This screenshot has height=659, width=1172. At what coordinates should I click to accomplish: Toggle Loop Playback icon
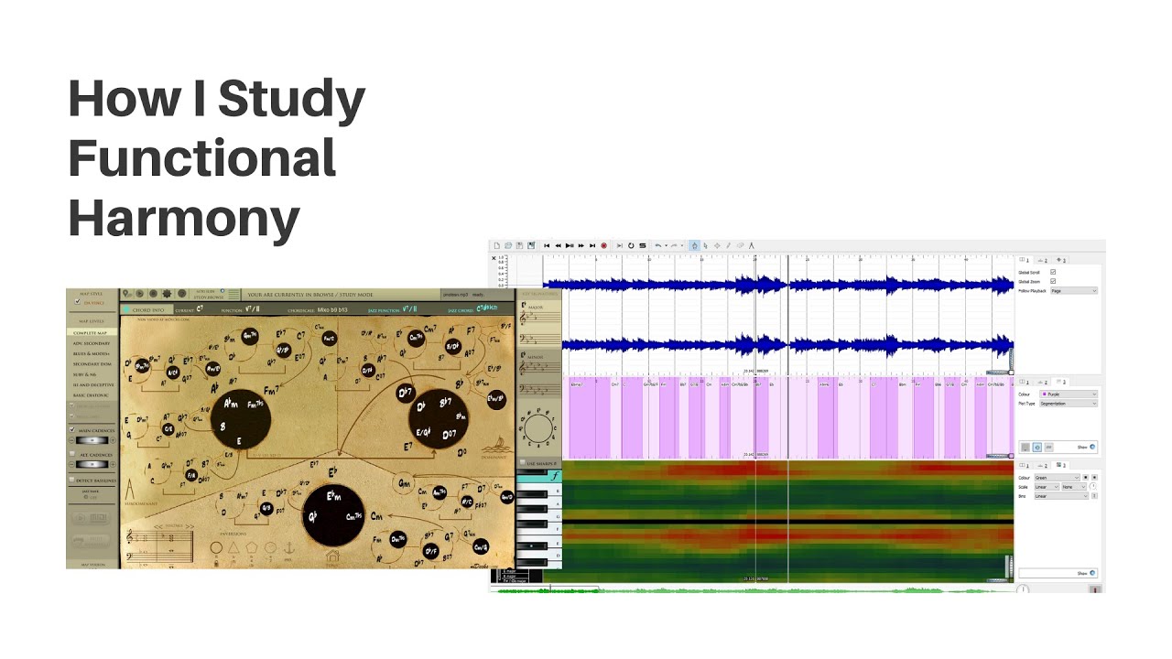(631, 245)
